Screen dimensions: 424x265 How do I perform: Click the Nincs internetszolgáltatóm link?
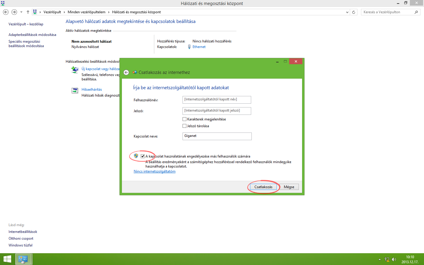click(154, 171)
